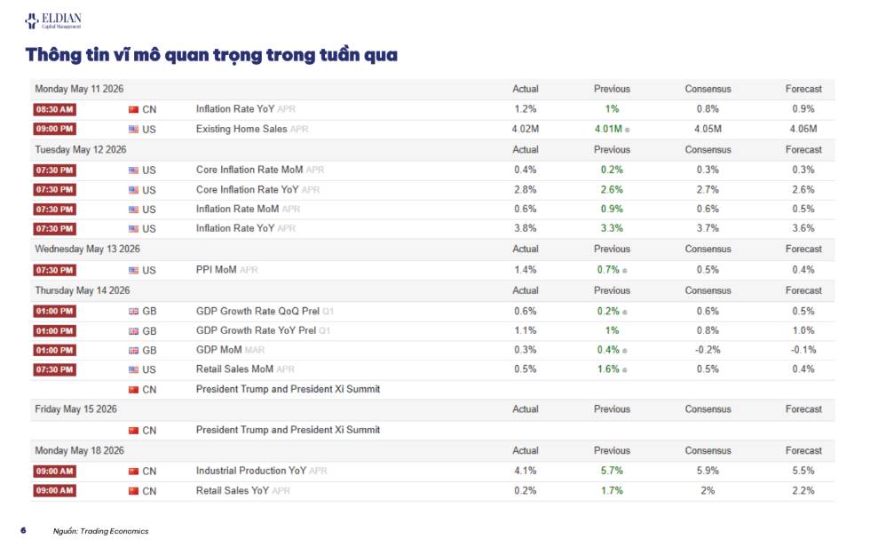878x547 pixels.
Task: Click the forecast value 4.06M
Action: tap(803, 129)
